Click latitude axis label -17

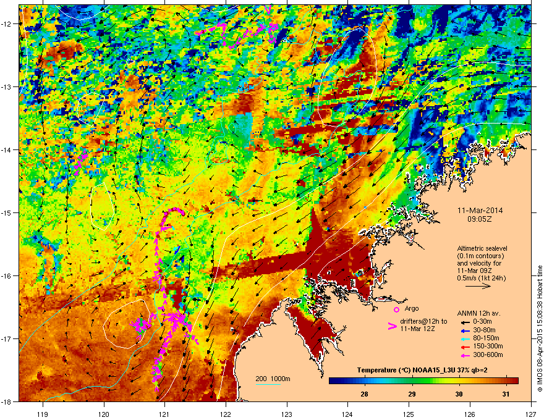pyautogui.click(x=7, y=339)
